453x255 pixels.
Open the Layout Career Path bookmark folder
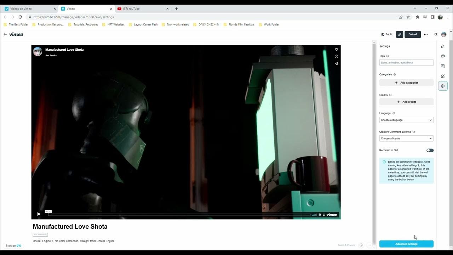pyautogui.click(x=143, y=24)
